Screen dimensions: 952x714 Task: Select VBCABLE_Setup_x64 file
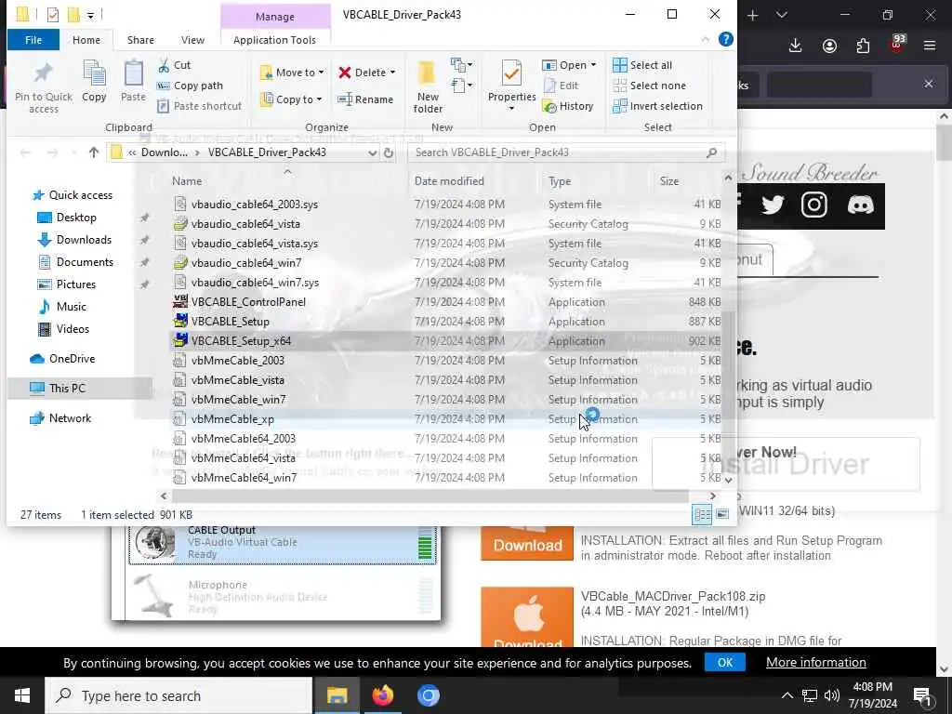click(446, 340)
